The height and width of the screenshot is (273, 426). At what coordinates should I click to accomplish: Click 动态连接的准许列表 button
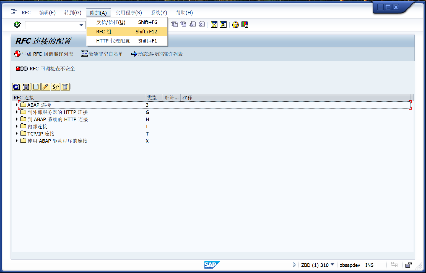point(157,54)
